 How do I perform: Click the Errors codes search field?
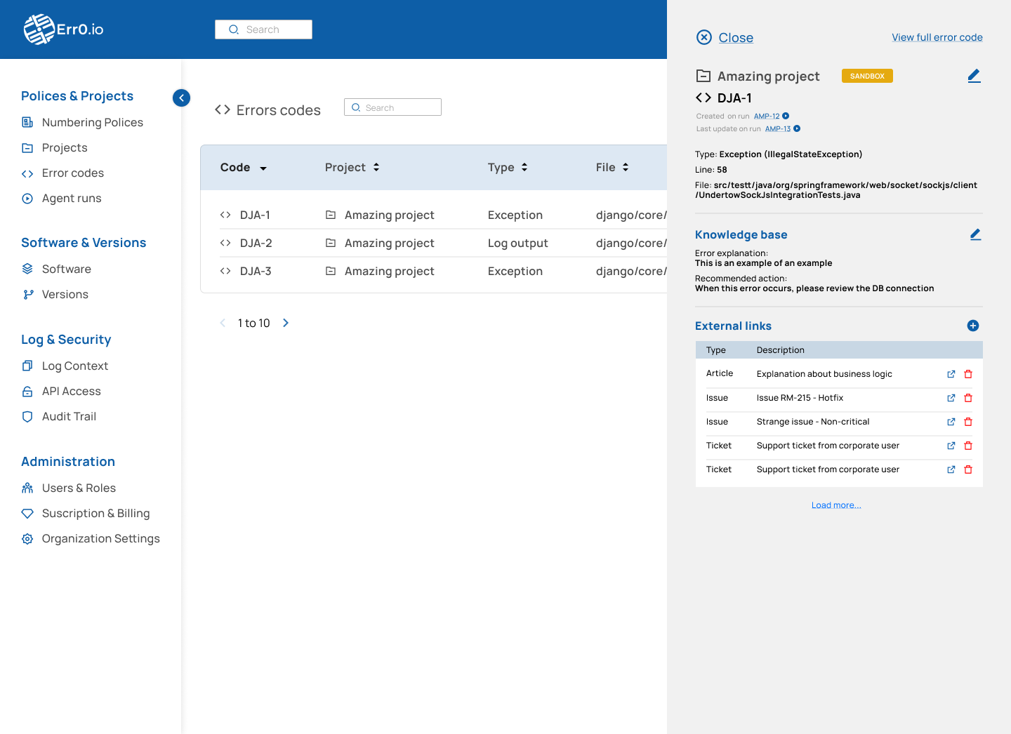click(392, 107)
